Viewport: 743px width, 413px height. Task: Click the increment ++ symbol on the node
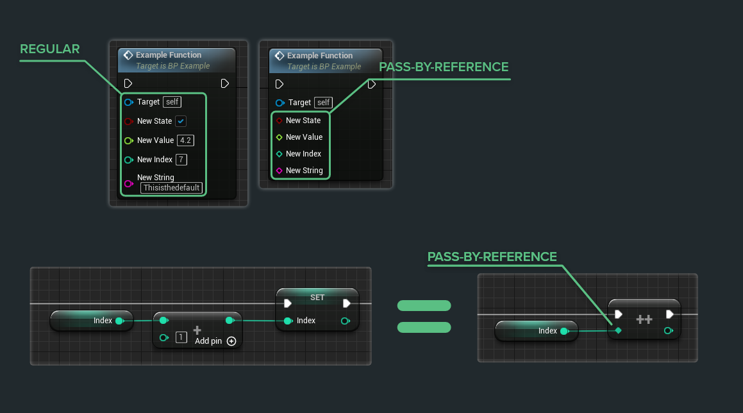pos(644,317)
